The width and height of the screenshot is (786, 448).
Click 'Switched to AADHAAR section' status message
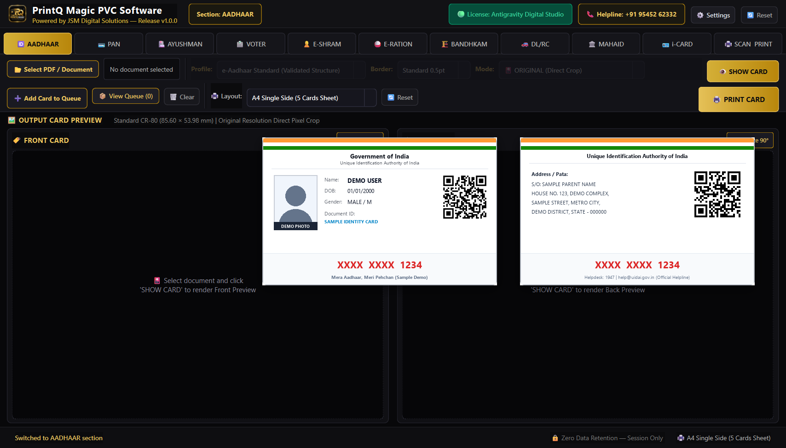coord(59,438)
